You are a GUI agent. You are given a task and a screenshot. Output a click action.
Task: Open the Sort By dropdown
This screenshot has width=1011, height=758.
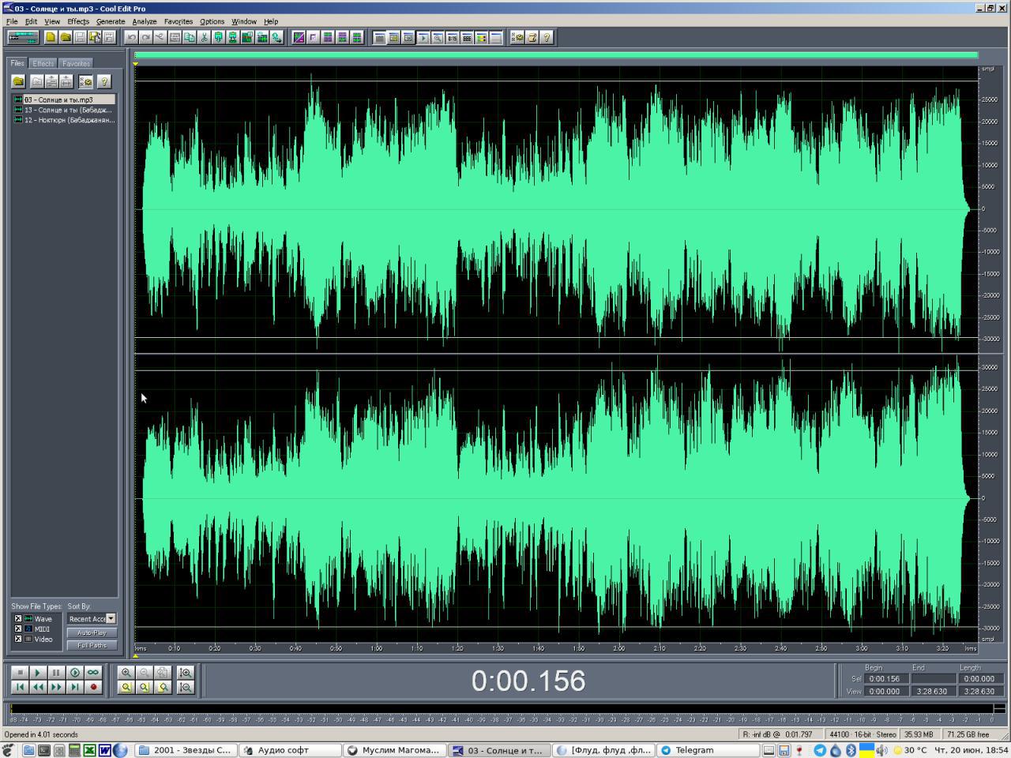111,619
